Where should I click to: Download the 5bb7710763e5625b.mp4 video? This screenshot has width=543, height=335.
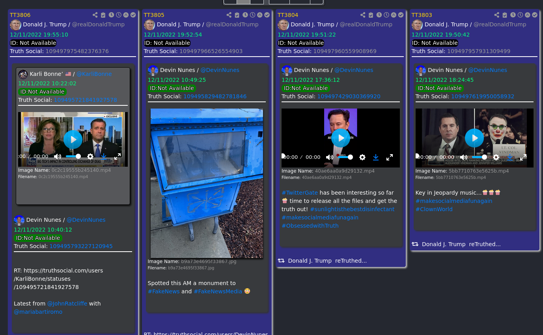[509, 157]
